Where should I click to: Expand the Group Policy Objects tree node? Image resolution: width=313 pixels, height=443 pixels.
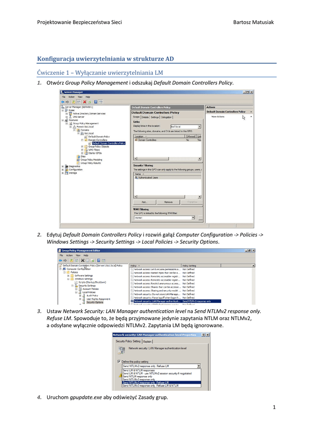(82, 147)
